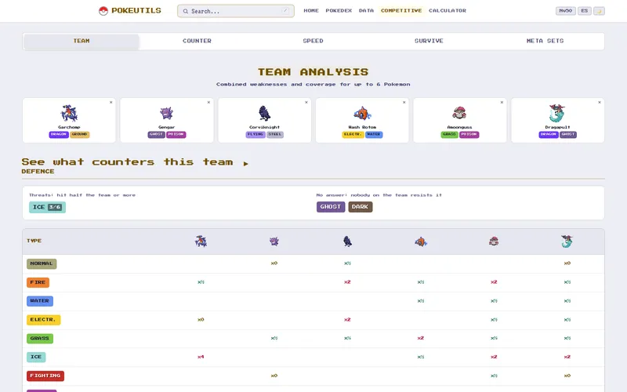Click the x0 cell in the ELECTR. row
627x392 pixels.
(x=201, y=320)
